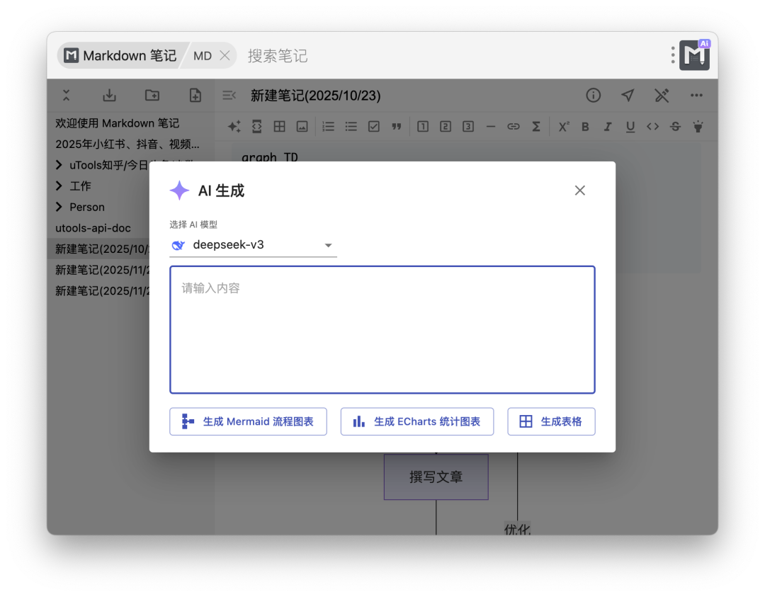Click 生成 ECharts 统计图表 button
This screenshot has width=765, height=597.
point(417,421)
